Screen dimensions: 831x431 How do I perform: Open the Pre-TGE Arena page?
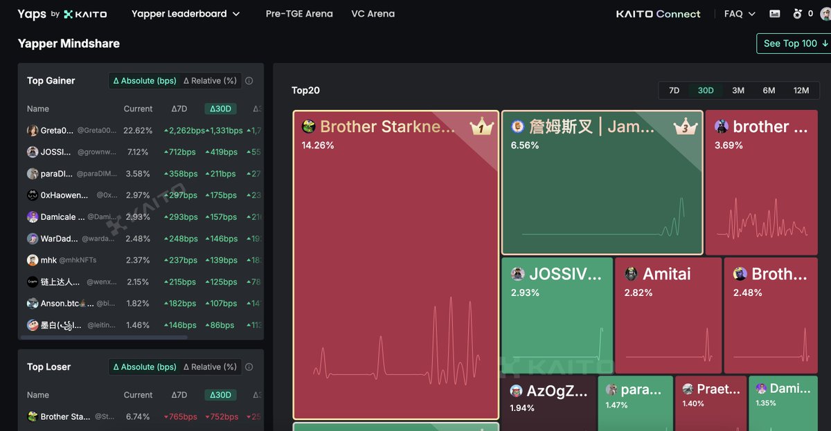coord(299,14)
